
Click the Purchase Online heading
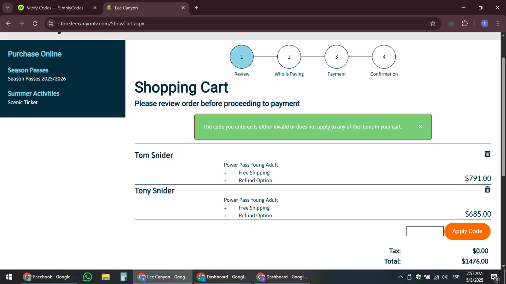coord(34,54)
